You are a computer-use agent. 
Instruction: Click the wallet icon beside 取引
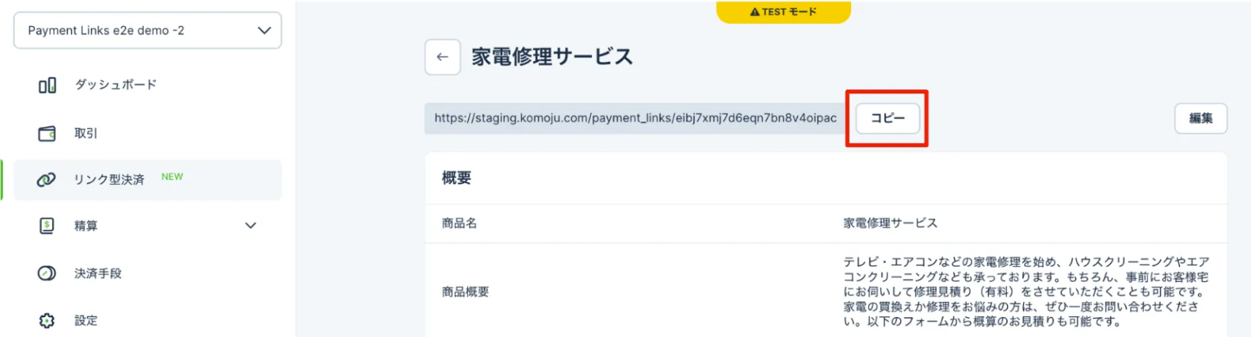click(x=47, y=134)
